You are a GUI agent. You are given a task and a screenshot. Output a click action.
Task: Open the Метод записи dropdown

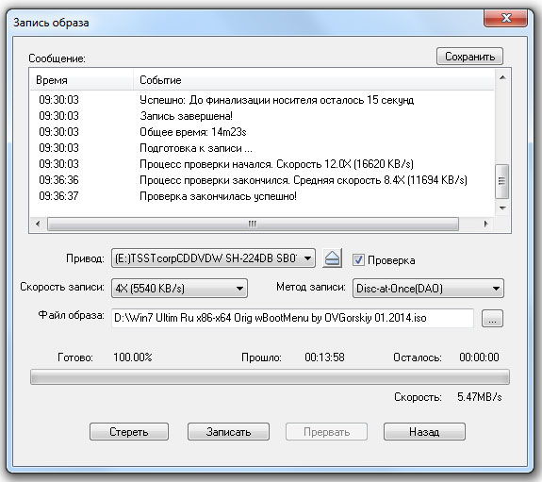[428, 289]
